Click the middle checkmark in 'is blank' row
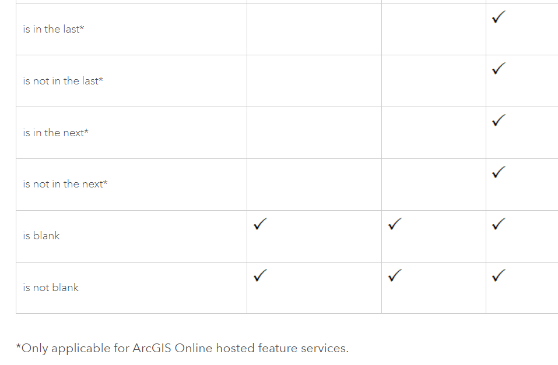This screenshot has width=558, height=365. [x=395, y=224]
